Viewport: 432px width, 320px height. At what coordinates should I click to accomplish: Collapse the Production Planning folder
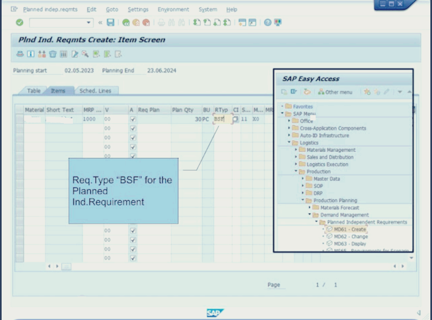click(302, 200)
